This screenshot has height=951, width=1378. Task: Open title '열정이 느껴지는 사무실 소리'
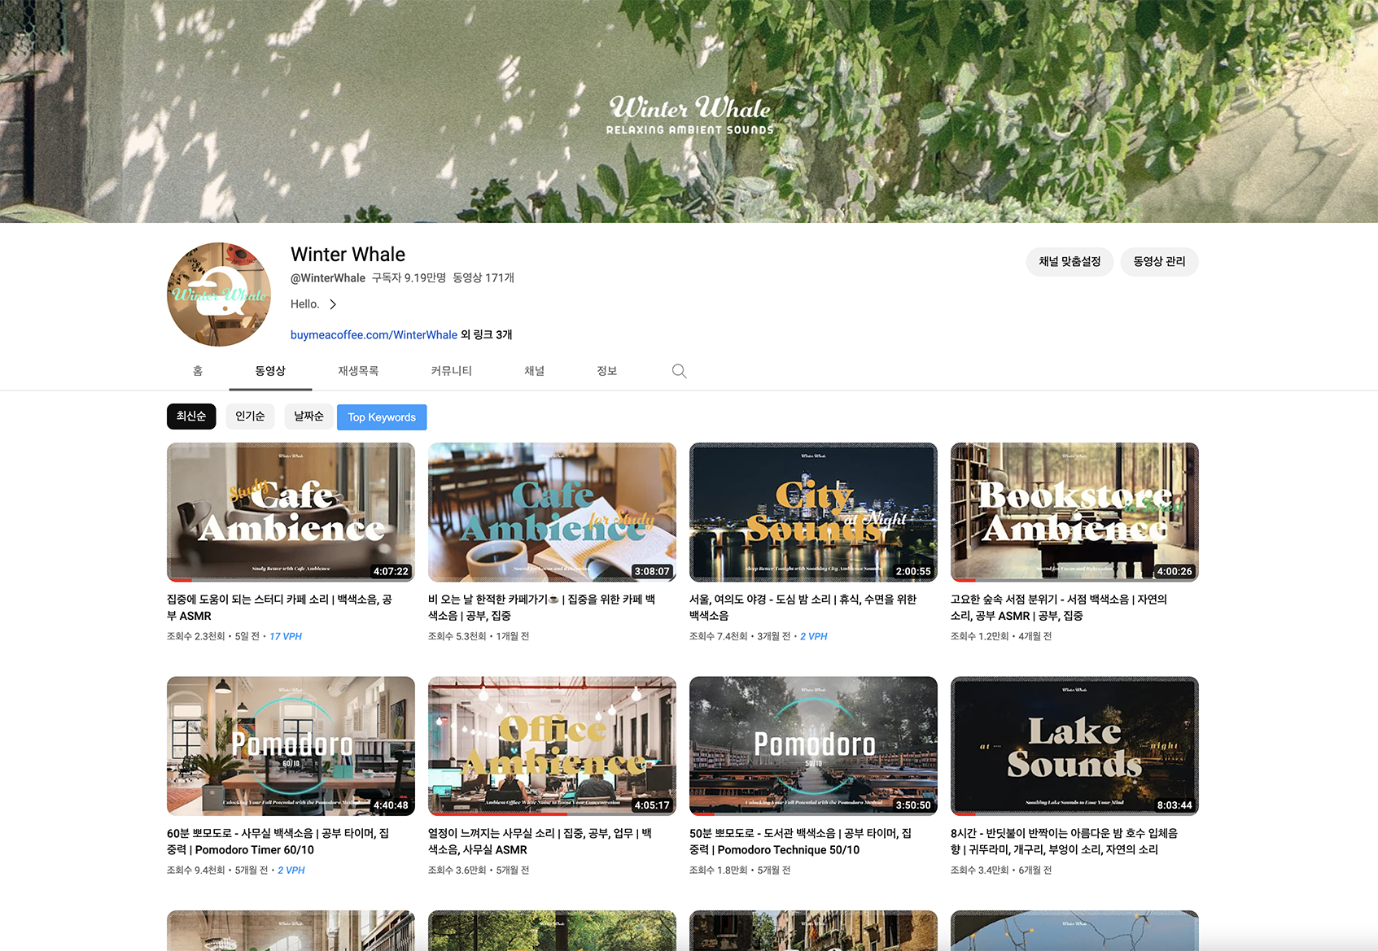540,841
